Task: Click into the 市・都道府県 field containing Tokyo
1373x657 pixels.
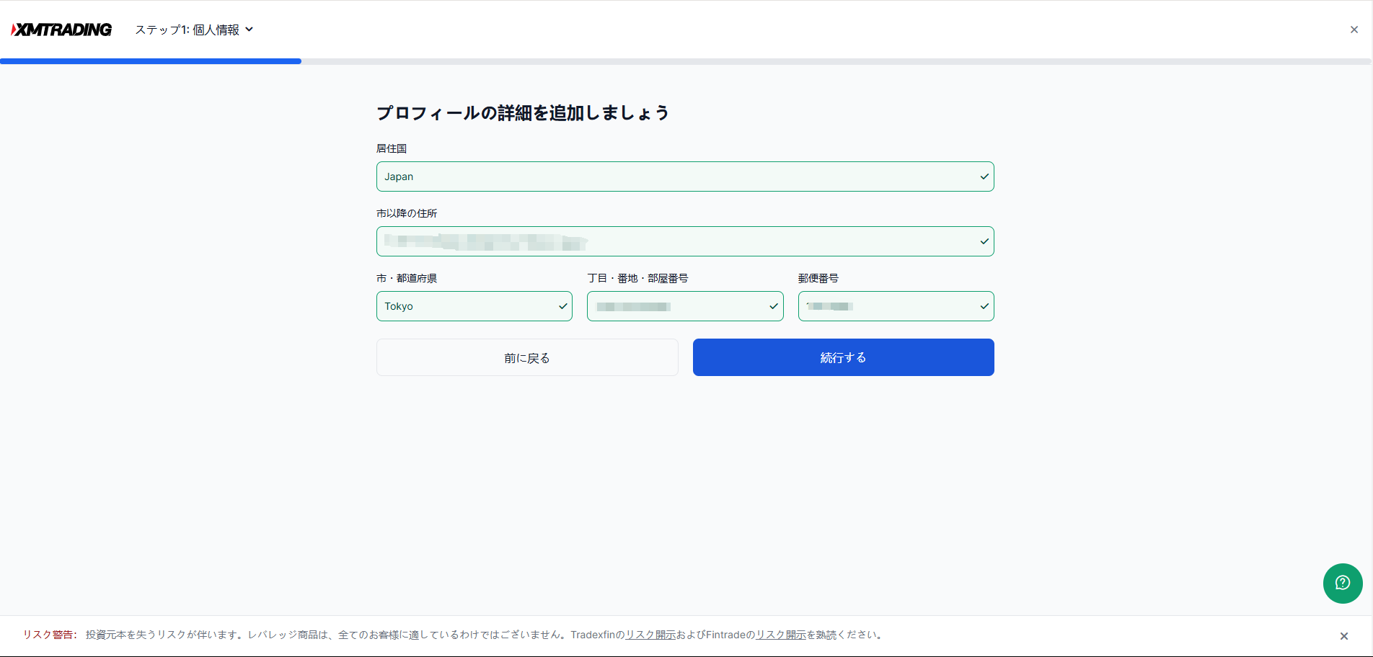Action: click(465, 306)
